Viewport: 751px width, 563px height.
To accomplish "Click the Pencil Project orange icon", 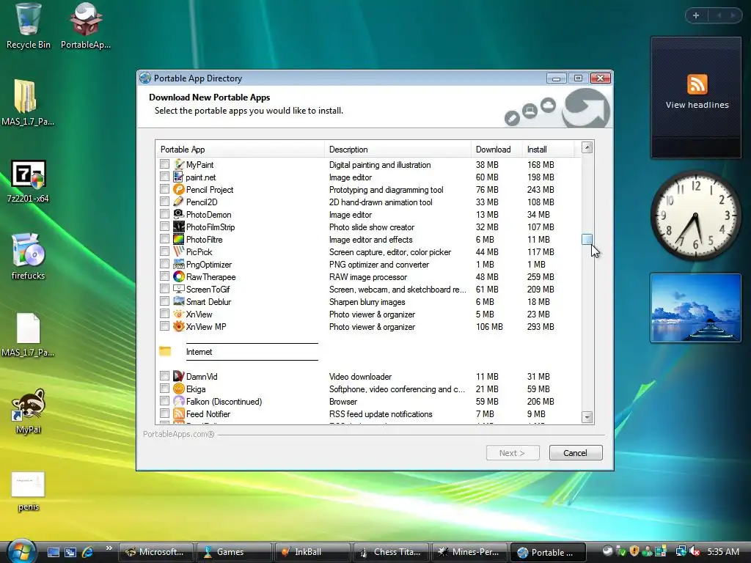I will point(179,189).
